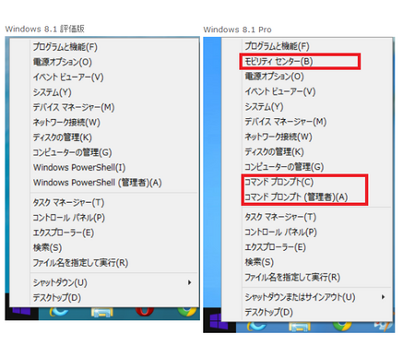Open コントロール パネル(P) in the Pro menu
This screenshot has width=415, height=346.
[307, 233]
